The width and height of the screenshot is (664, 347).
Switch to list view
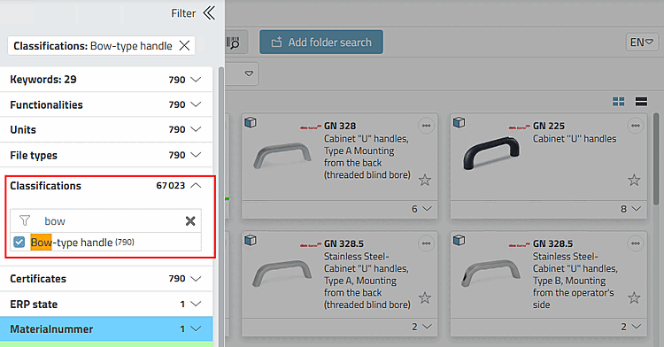(641, 102)
